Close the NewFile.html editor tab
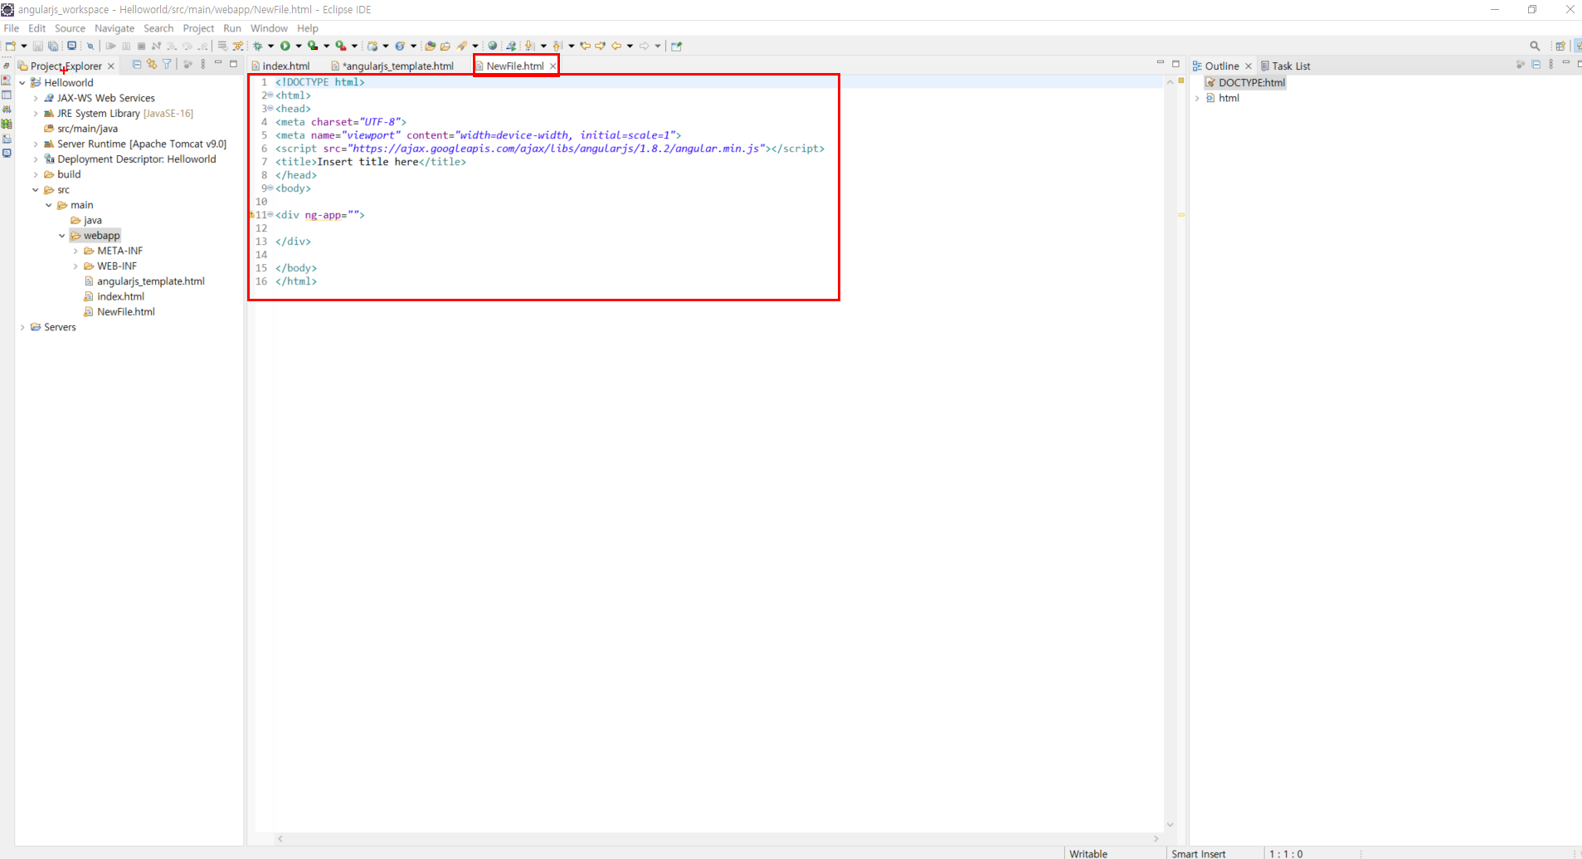This screenshot has height=859, width=1582. coord(552,66)
